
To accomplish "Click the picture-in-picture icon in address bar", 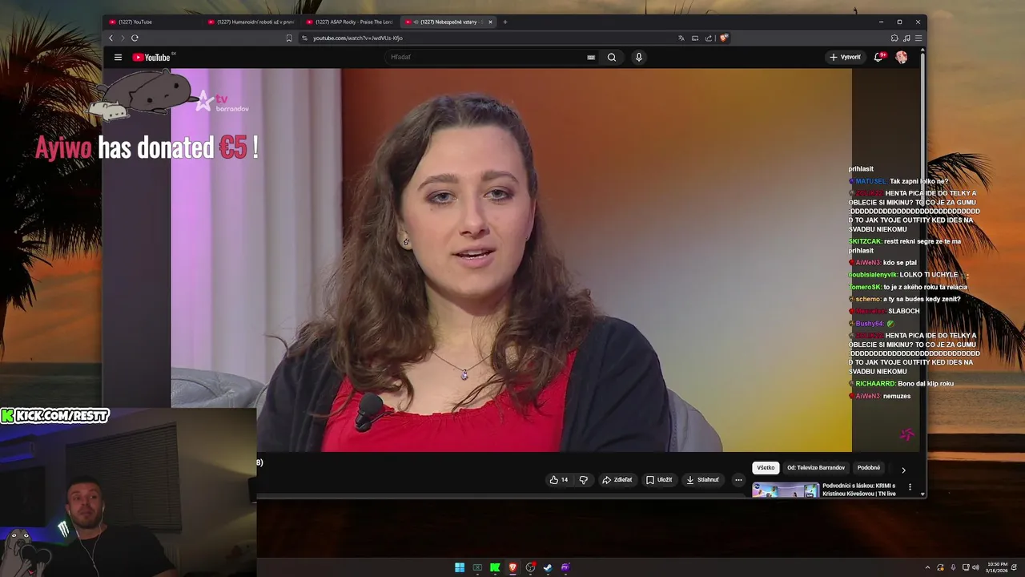I will [x=695, y=38].
